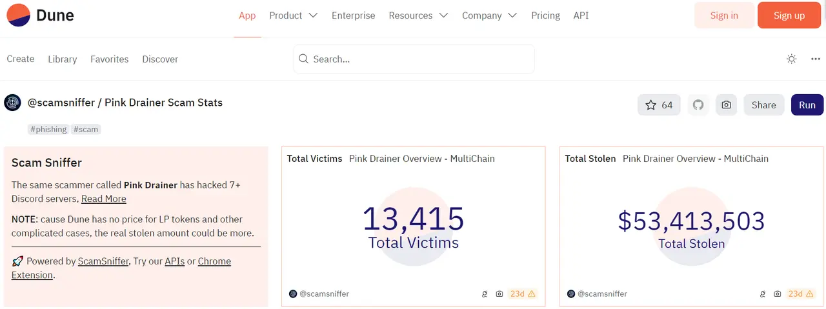Click the Total Stolen card title
The height and width of the screenshot is (309, 826).
pos(590,159)
